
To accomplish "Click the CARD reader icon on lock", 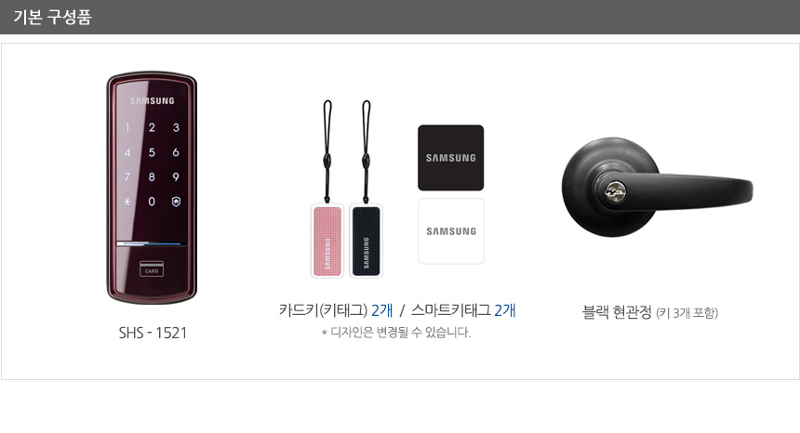I will pyautogui.click(x=152, y=269).
